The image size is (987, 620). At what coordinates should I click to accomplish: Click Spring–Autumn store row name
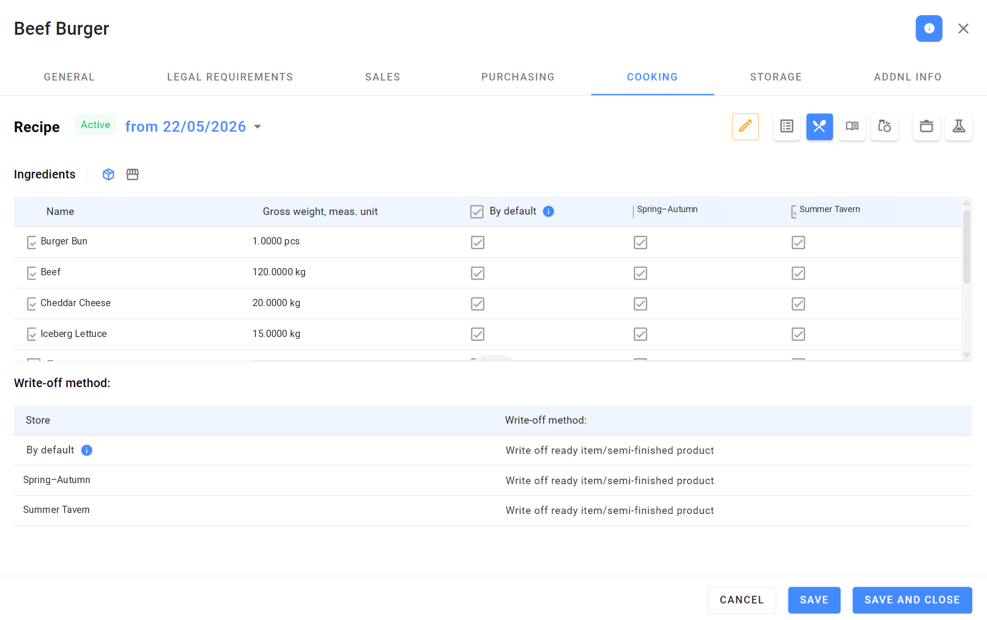coord(57,480)
